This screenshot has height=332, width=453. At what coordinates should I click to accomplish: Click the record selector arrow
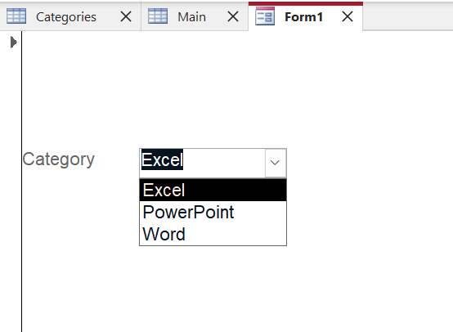pos(14,43)
